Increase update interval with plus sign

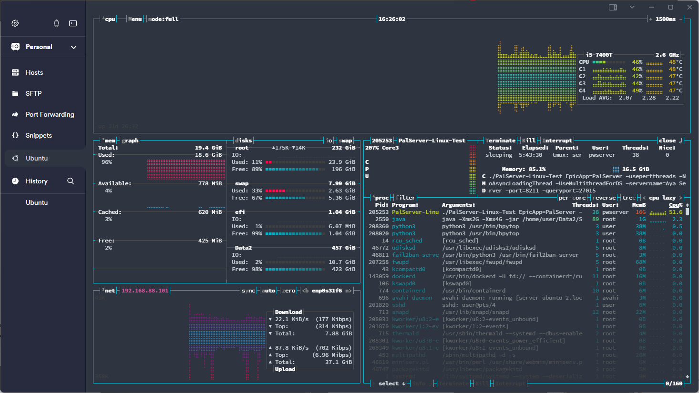[x=650, y=19]
